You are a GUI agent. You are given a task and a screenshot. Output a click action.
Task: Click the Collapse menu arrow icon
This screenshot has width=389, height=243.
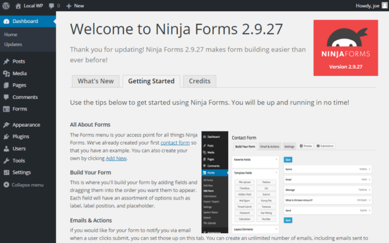[x=7, y=185]
